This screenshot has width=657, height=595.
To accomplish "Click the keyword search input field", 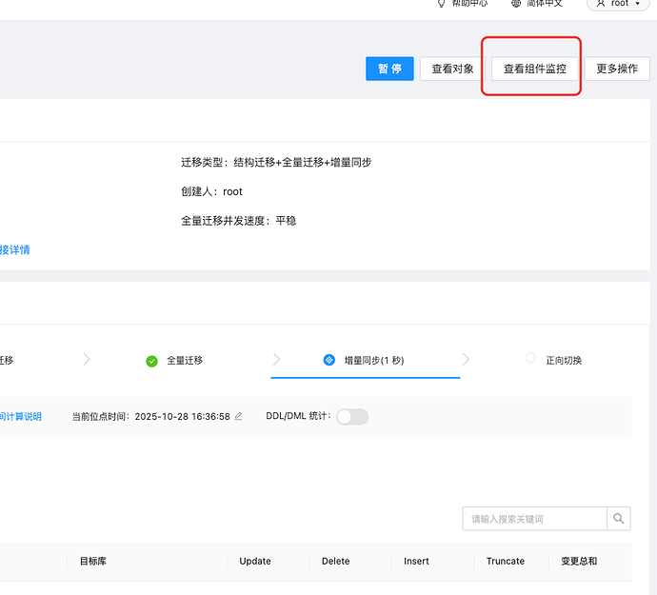I will (x=534, y=519).
